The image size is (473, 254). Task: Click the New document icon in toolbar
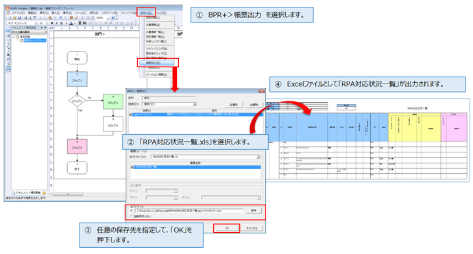(10, 18)
